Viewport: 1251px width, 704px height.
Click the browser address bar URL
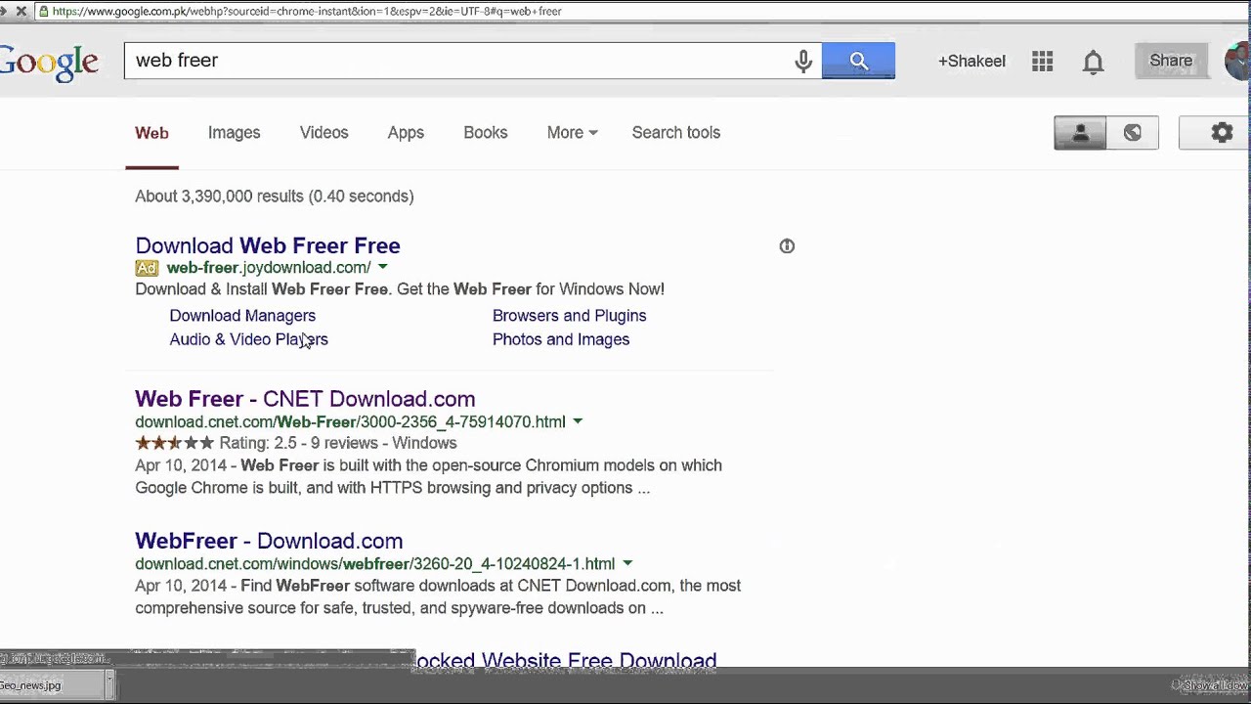tap(306, 11)
